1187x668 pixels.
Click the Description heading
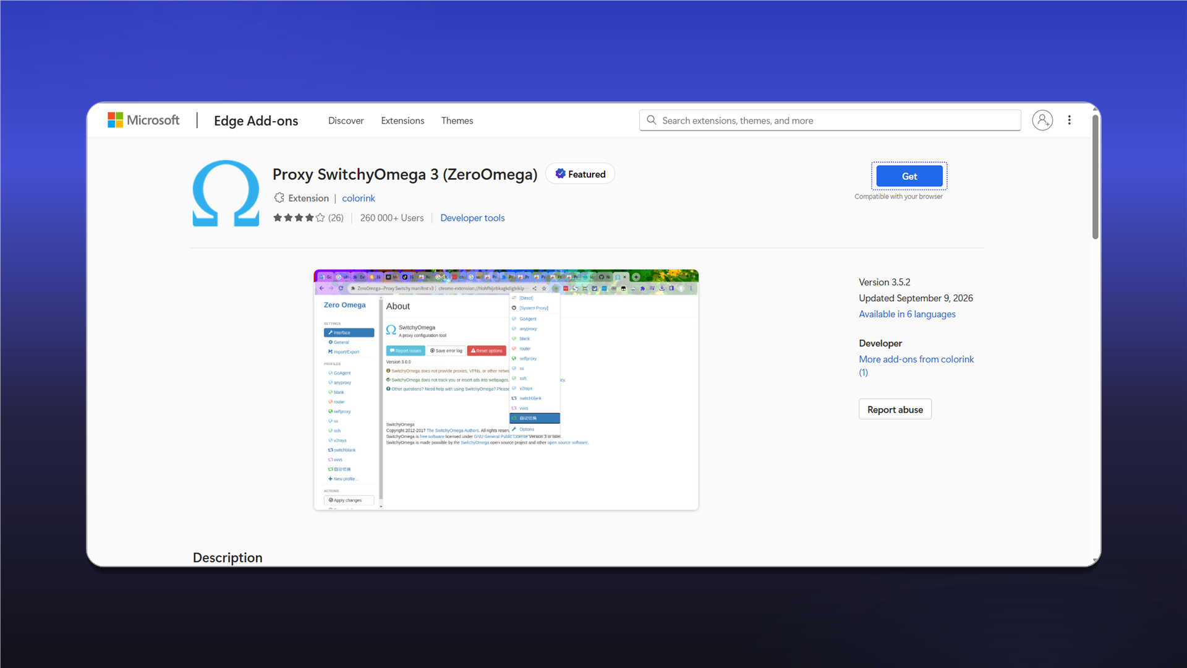coord(228,557)
